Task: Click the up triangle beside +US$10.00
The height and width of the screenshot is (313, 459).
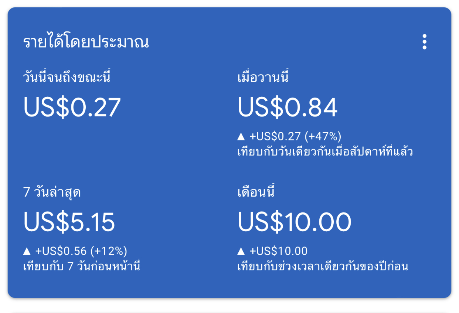Action: tap(241, 251)
